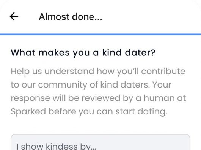Tap the 'Almost done...' header title
Image resolution: width=201 pixels, height=150 pixels.
click(71, 17)
